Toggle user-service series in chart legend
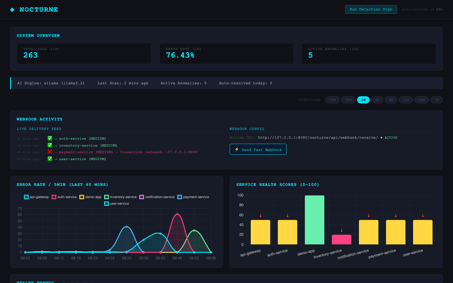The image size is (453, 283). point(117,203)
